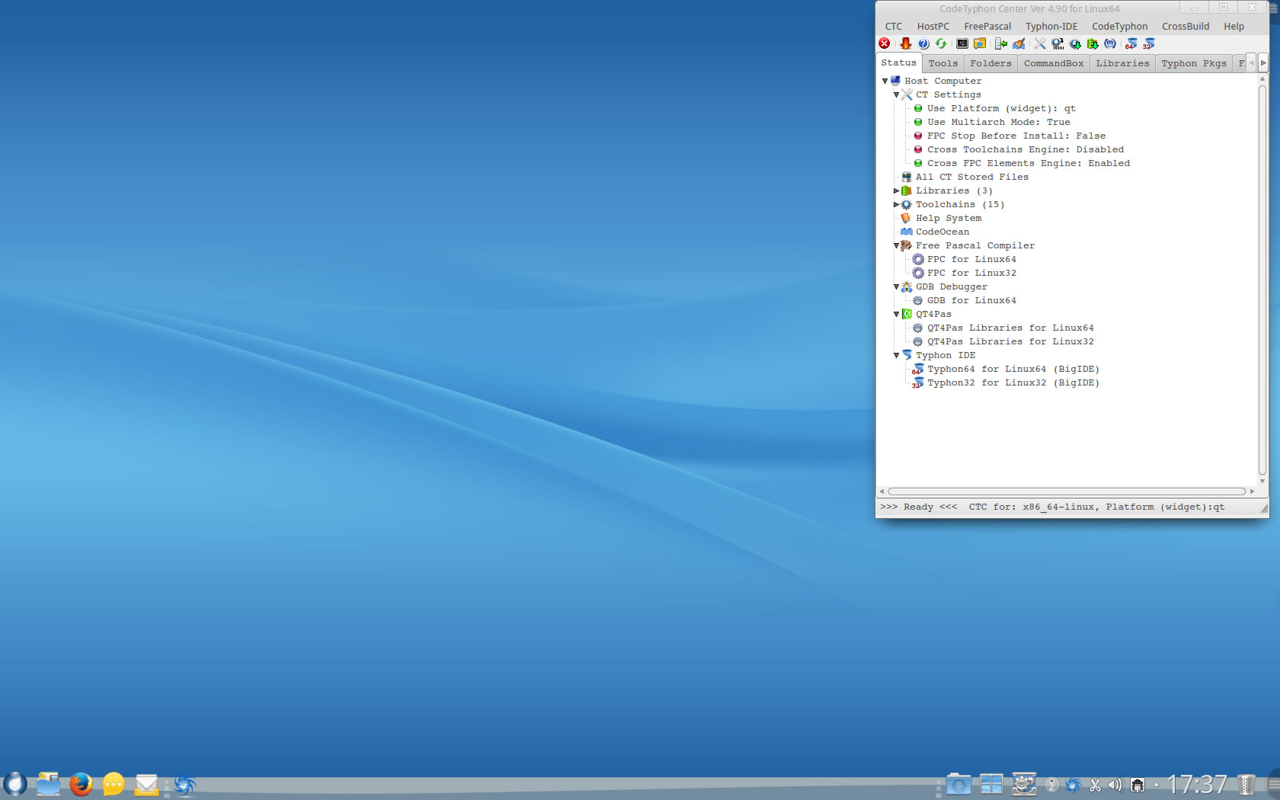Open the Help menu
Image resolution: width=1280 pixels, height=800 pixels.
(1234, 26)
